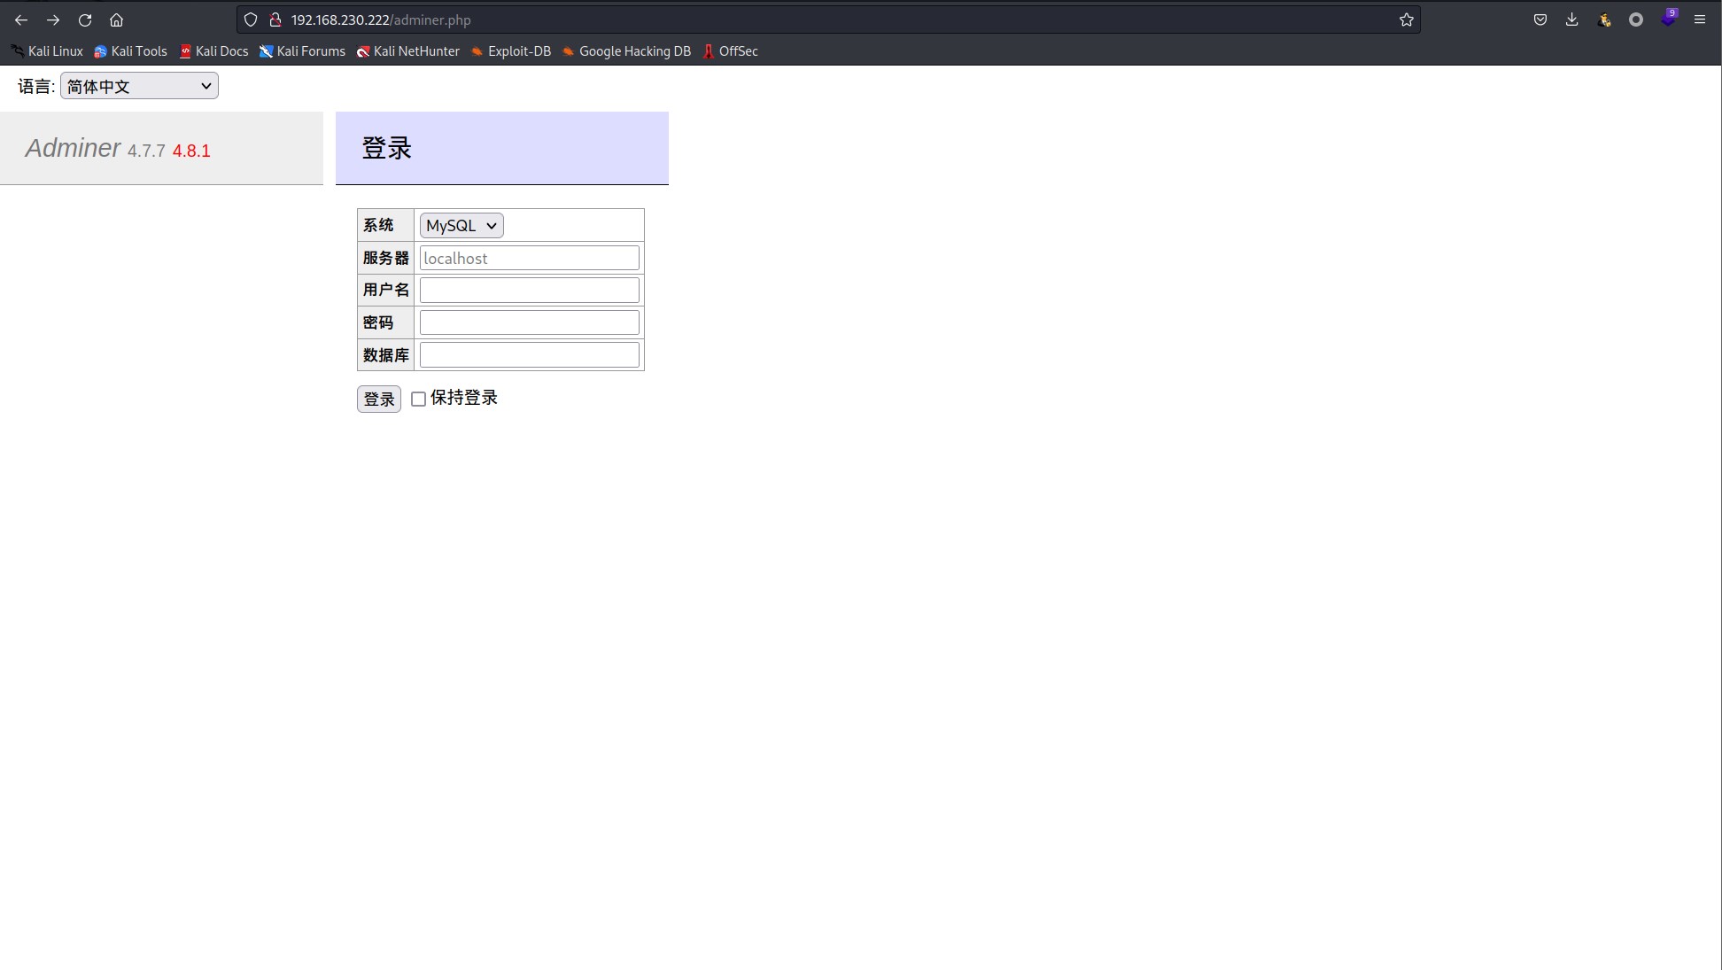This screenshot has height=970, width=1722.
Task: Tick the 保持登录 stay-logged-in checkbox
Action: point(419,400)
